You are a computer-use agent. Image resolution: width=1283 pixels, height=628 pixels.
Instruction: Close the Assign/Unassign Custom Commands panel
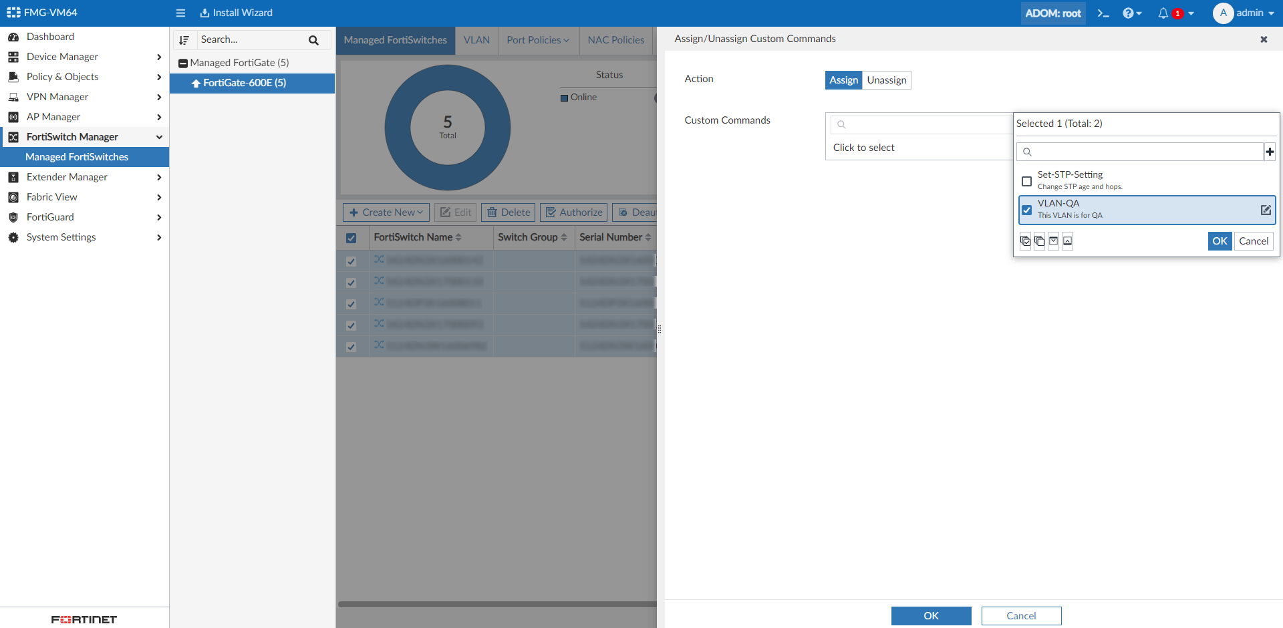pyautogui.click(x=1264, y=39)
